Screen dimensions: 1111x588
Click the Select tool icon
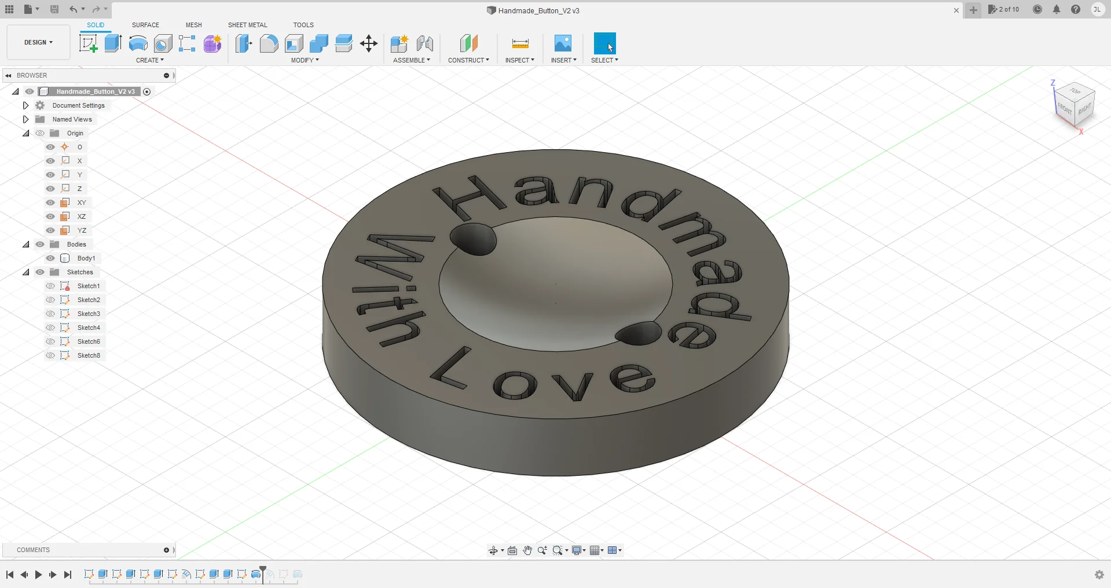coord(604,43)
